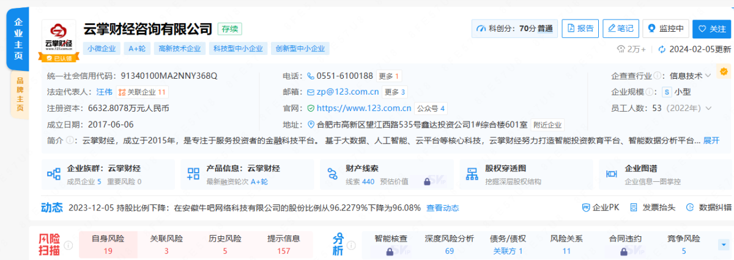
Task: Open the 企业主页 side tab
Action: pyautogui.click(x=18, y=39)
